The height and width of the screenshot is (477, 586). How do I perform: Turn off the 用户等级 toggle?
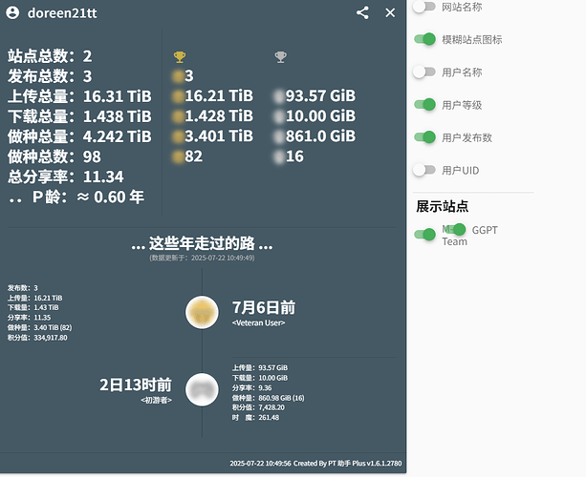pos(424,104)
